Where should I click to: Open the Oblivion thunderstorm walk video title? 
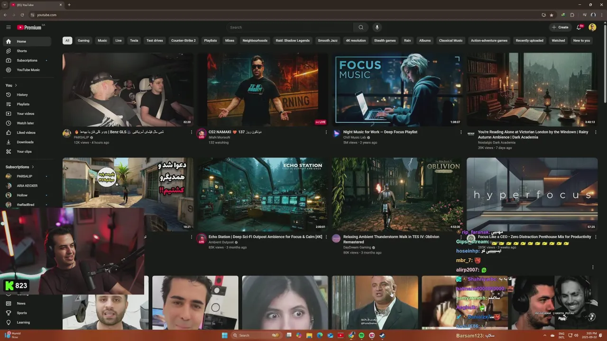391,239
